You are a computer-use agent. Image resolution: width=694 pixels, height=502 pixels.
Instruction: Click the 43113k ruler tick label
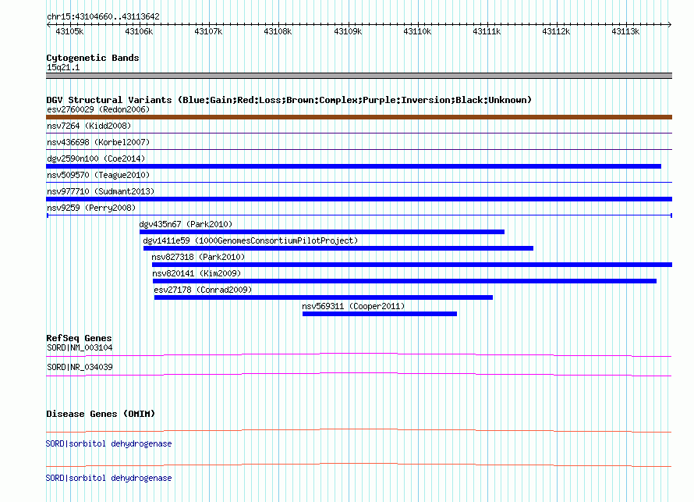tap(626, 31)
